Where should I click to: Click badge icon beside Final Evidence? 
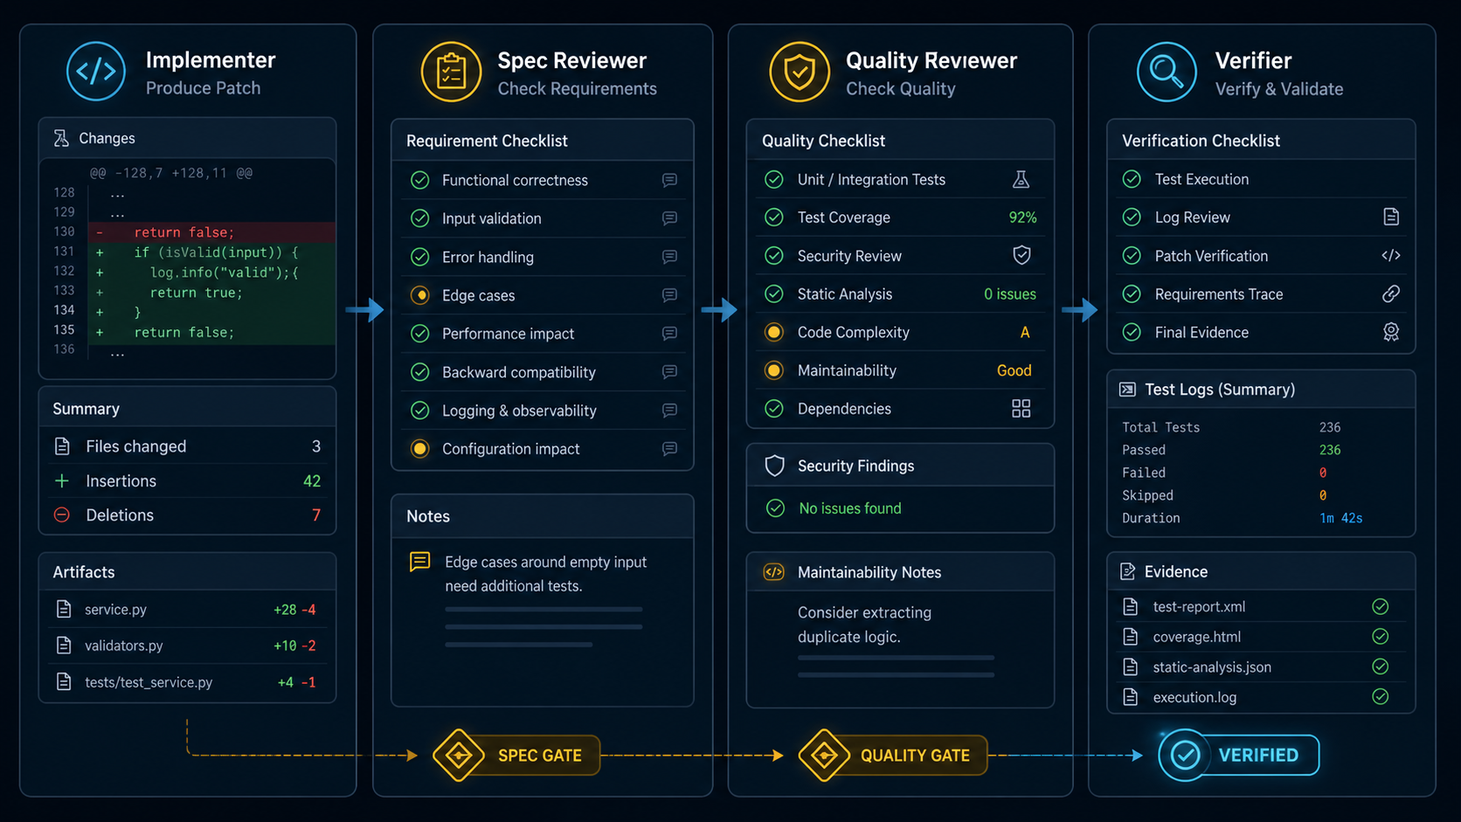(1391, 332)
